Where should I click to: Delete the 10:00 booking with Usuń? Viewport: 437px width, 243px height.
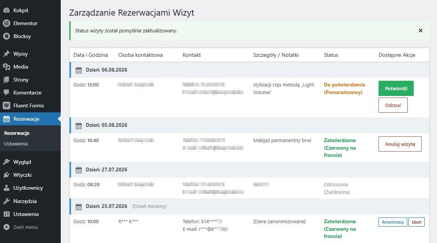[416, 222]
